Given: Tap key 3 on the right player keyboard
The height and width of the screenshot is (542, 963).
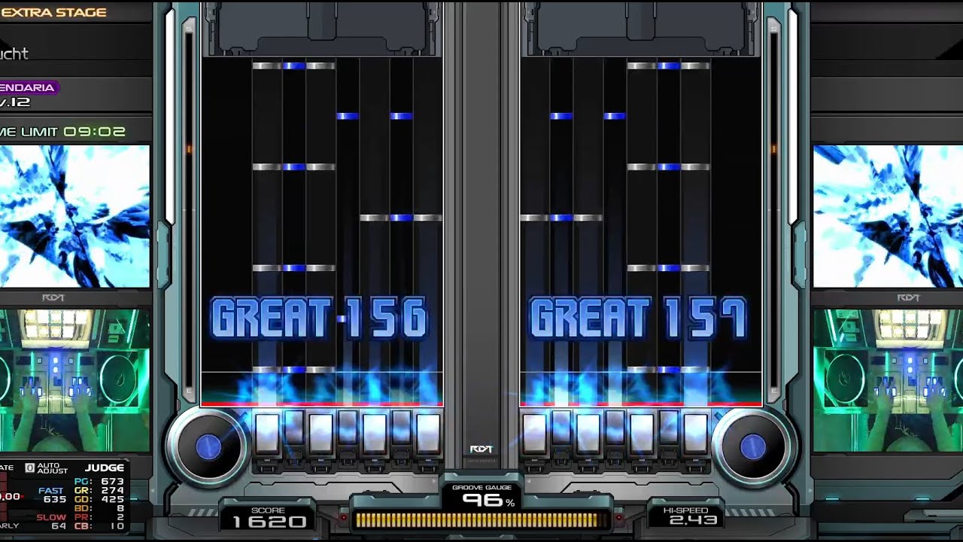Looking at the screenshot, I should (588, 434).
